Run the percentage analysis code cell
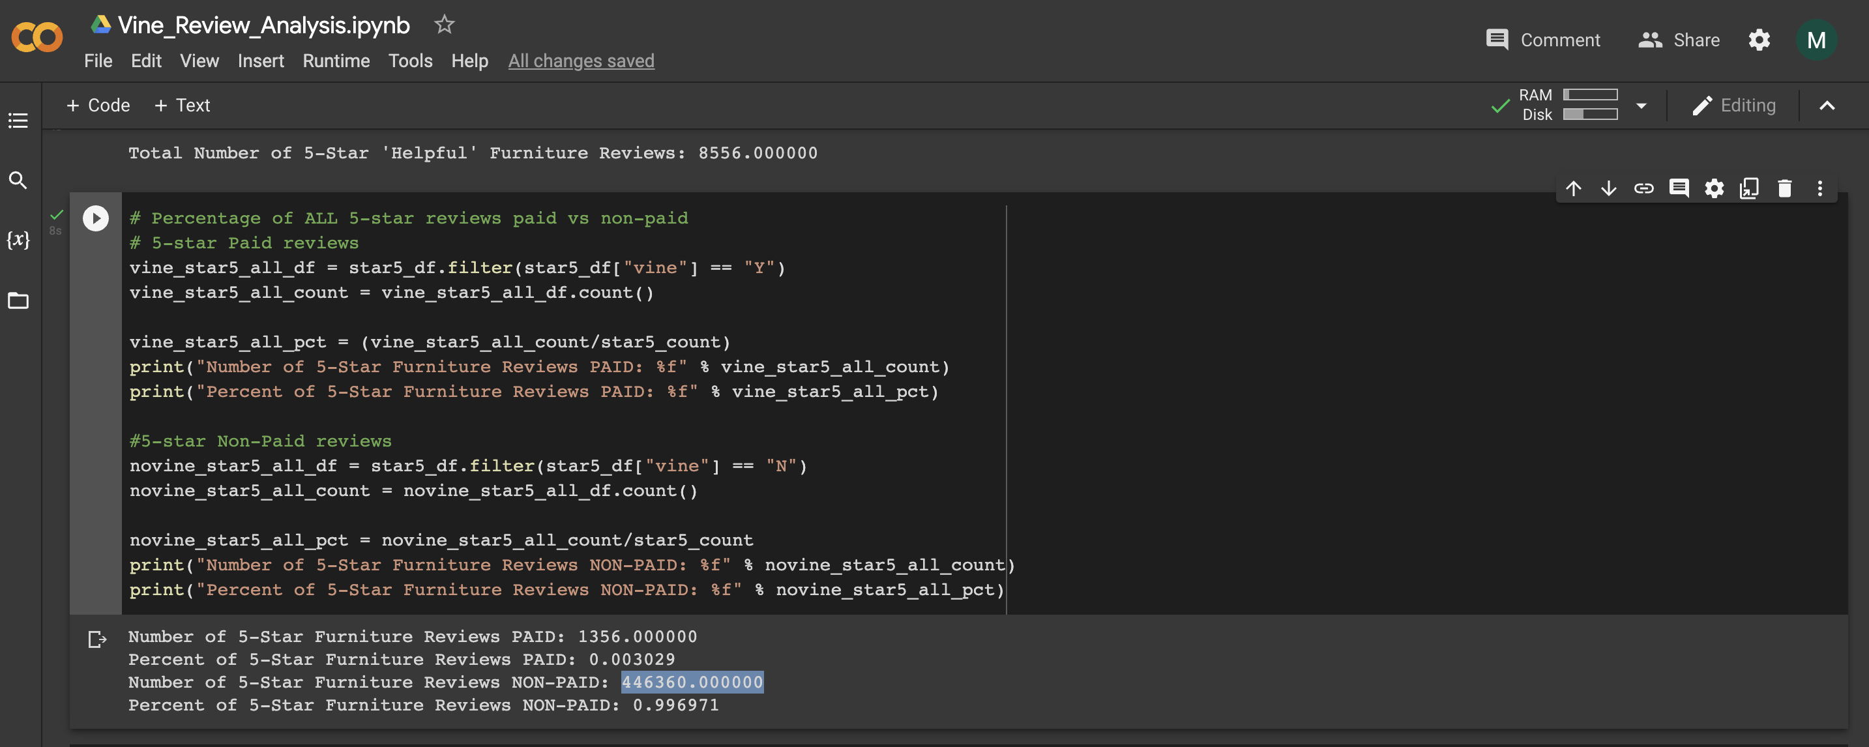 (x=95, y=218)
